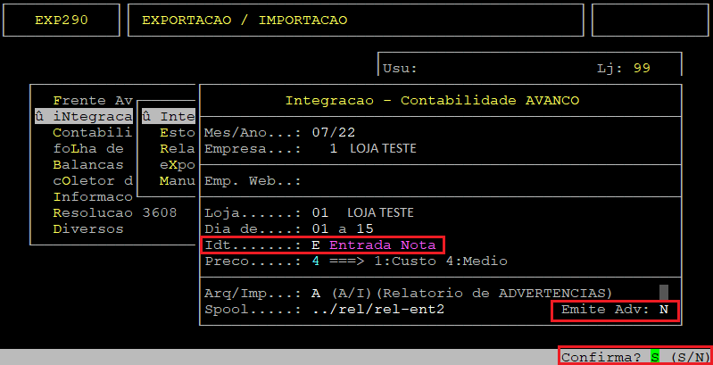Select cOletor d menu item
This screenshot has width=713, height=365.
tap(93, 180)
